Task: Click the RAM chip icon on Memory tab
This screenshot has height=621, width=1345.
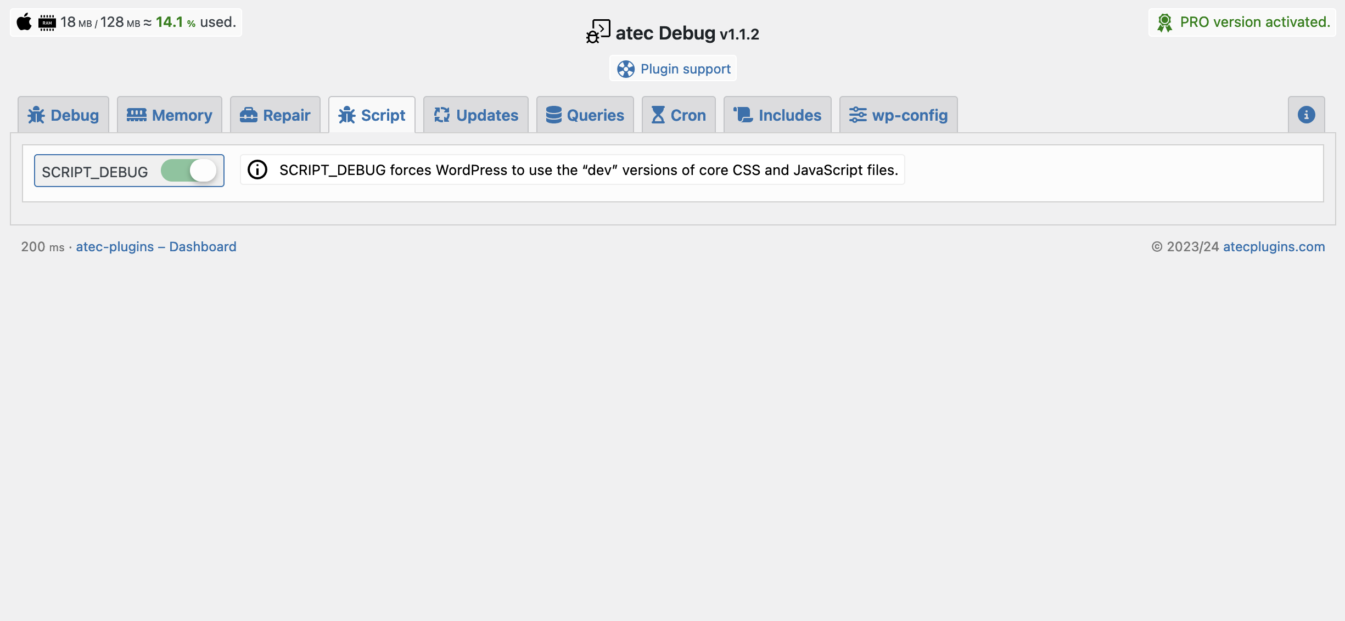Action: (x=136, y=115)
